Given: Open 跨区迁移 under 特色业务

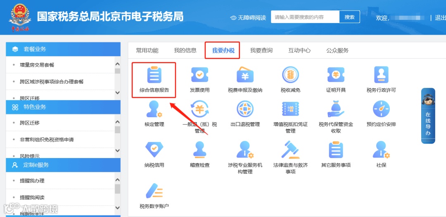Looking at the screenshot, I should pyautogui.click(x=30, y=123).
